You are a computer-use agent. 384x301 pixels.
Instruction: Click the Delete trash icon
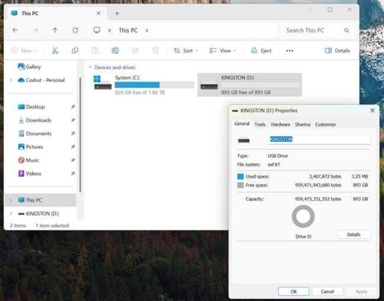155,51
